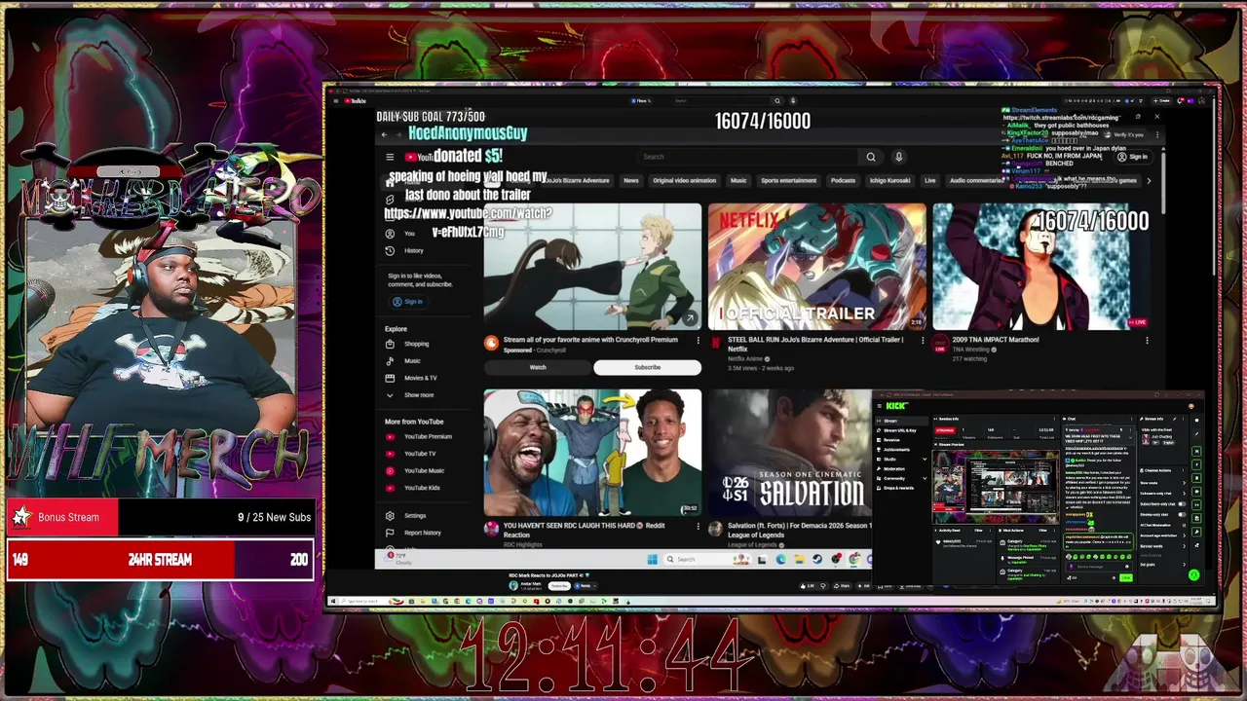Click Sign in button in YouTube header
1247x701 pixels.
[1133, 157]
